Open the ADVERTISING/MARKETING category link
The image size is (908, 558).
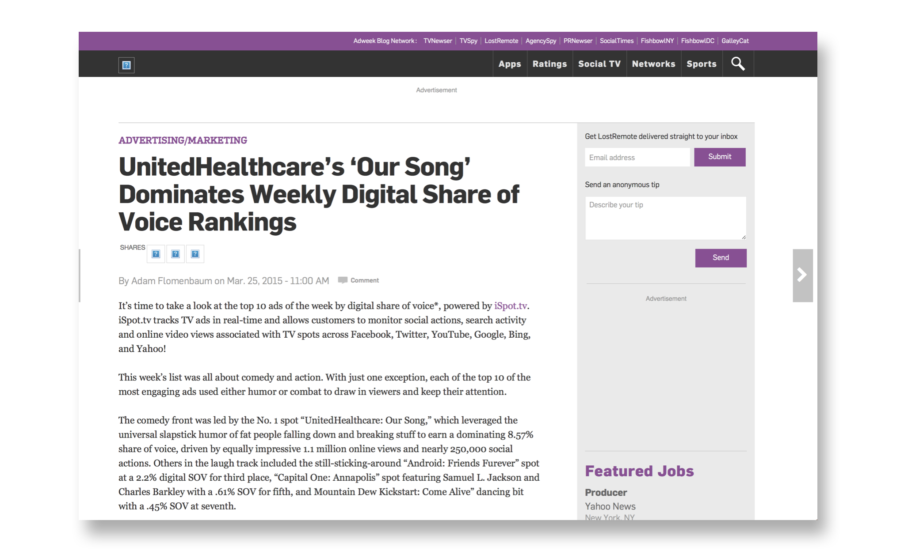click(x=183, y=140)
